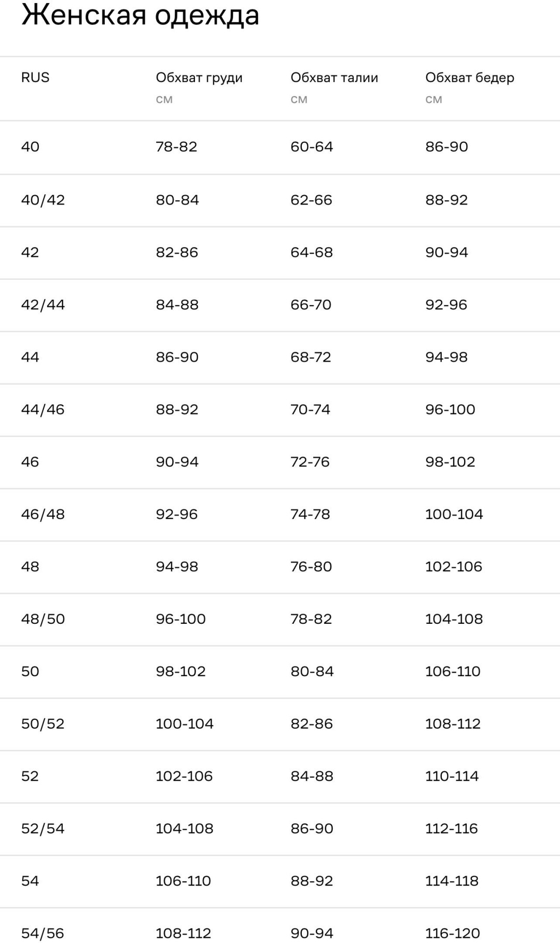Click the Обхват талии column header
The height and width of the screenshot is (943, 560).
pos(334,78)
